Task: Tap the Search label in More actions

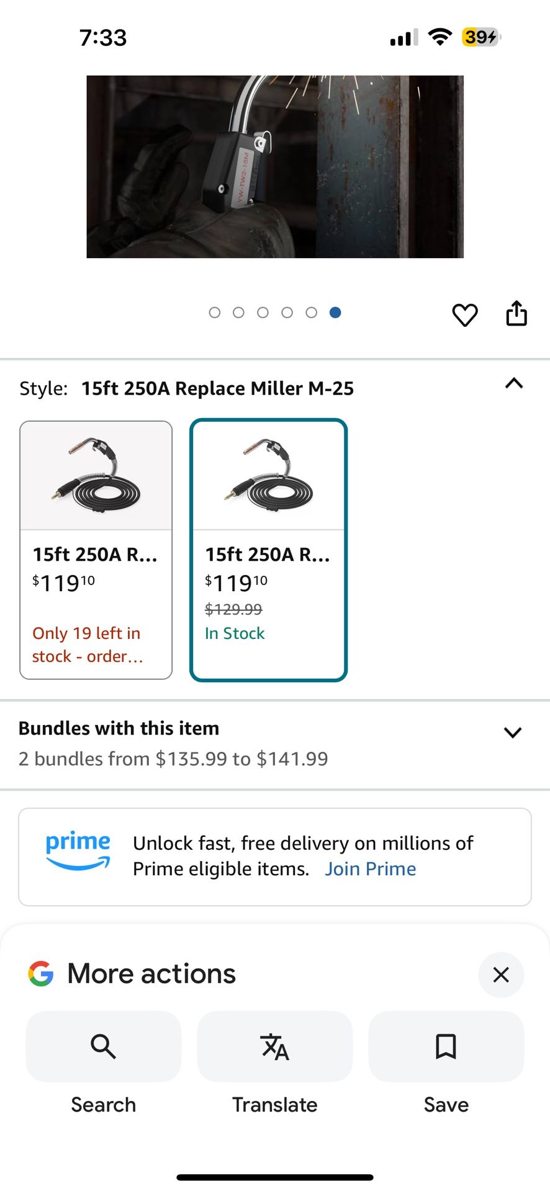Action: point(103,1105)
